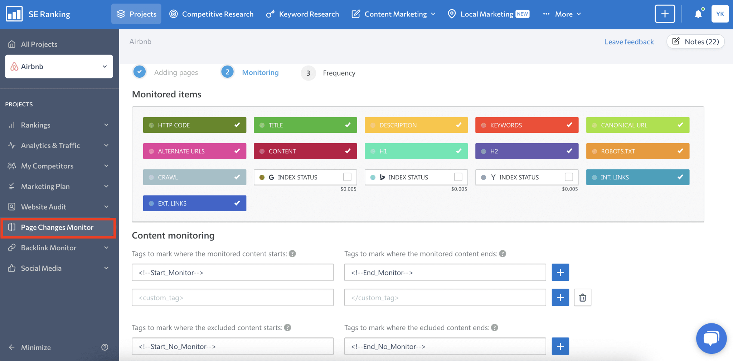Click help icon beside monitored content starts label
Screen dimensions: 733x361
coord(292,254)
